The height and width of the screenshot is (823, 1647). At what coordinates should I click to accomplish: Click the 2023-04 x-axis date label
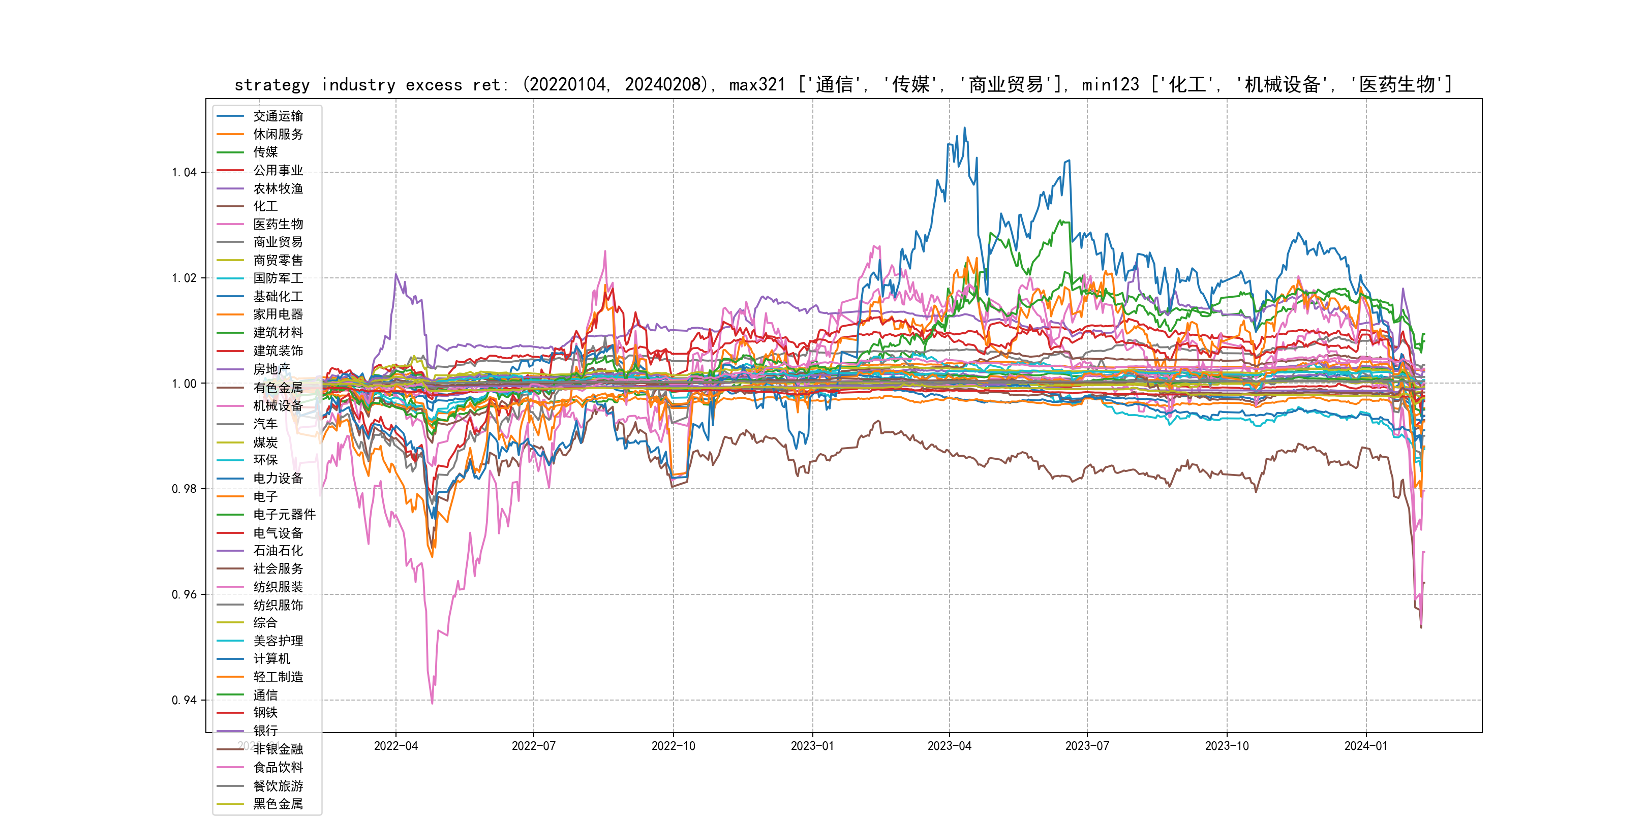[x=949, y=746]
